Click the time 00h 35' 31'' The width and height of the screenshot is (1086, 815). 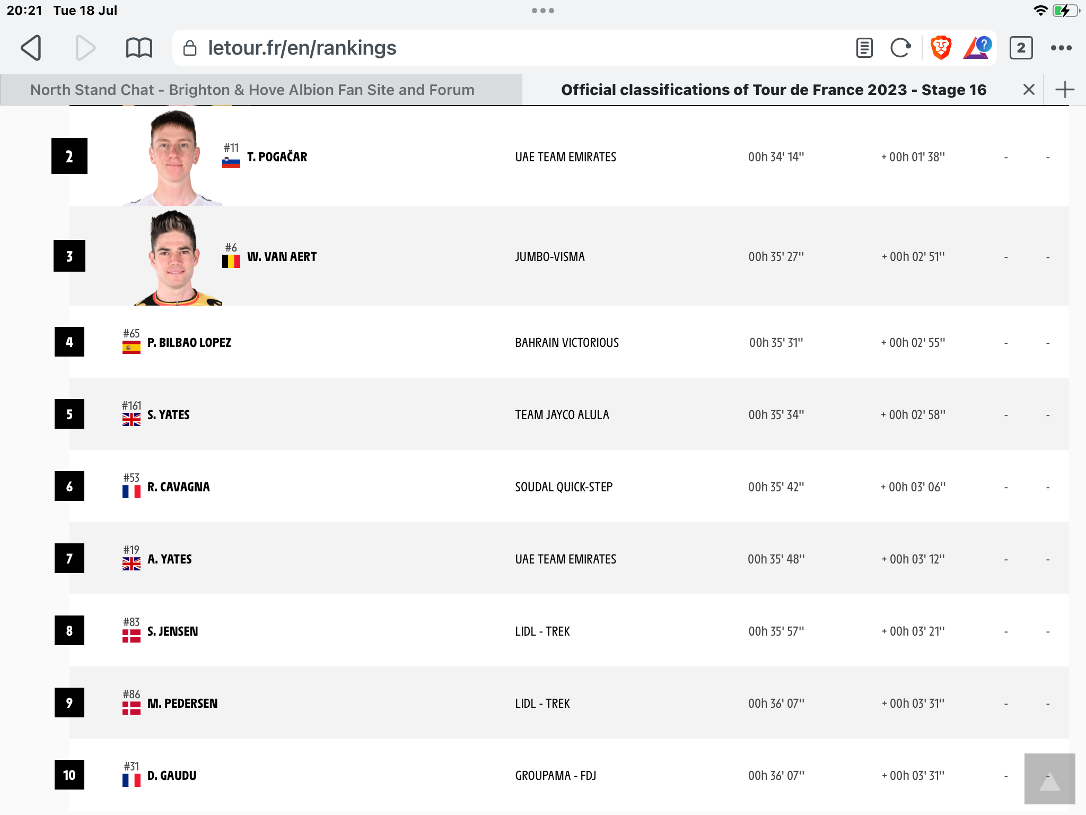[x=776, y=343]
